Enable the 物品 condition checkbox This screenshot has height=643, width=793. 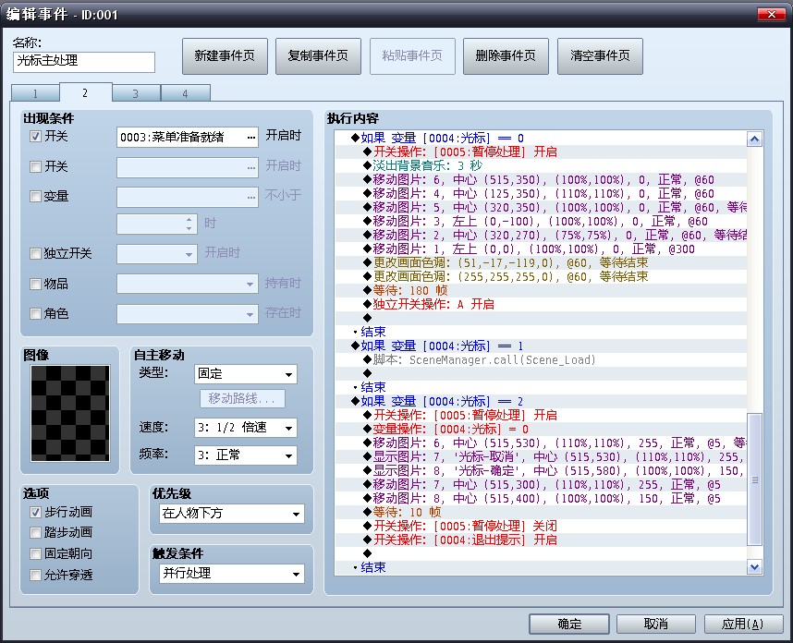(35, 285)
